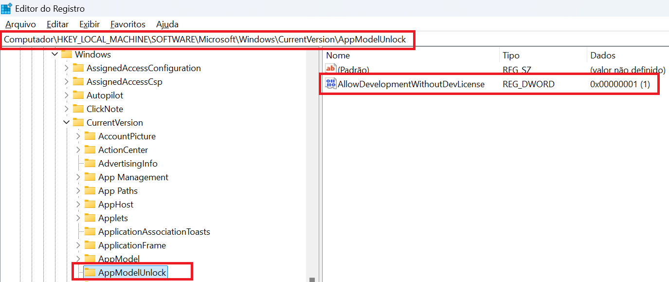Select the Windows tree key
Viewport: 669px width, 282px height.
pyautogui.click(x=93, y=55)
